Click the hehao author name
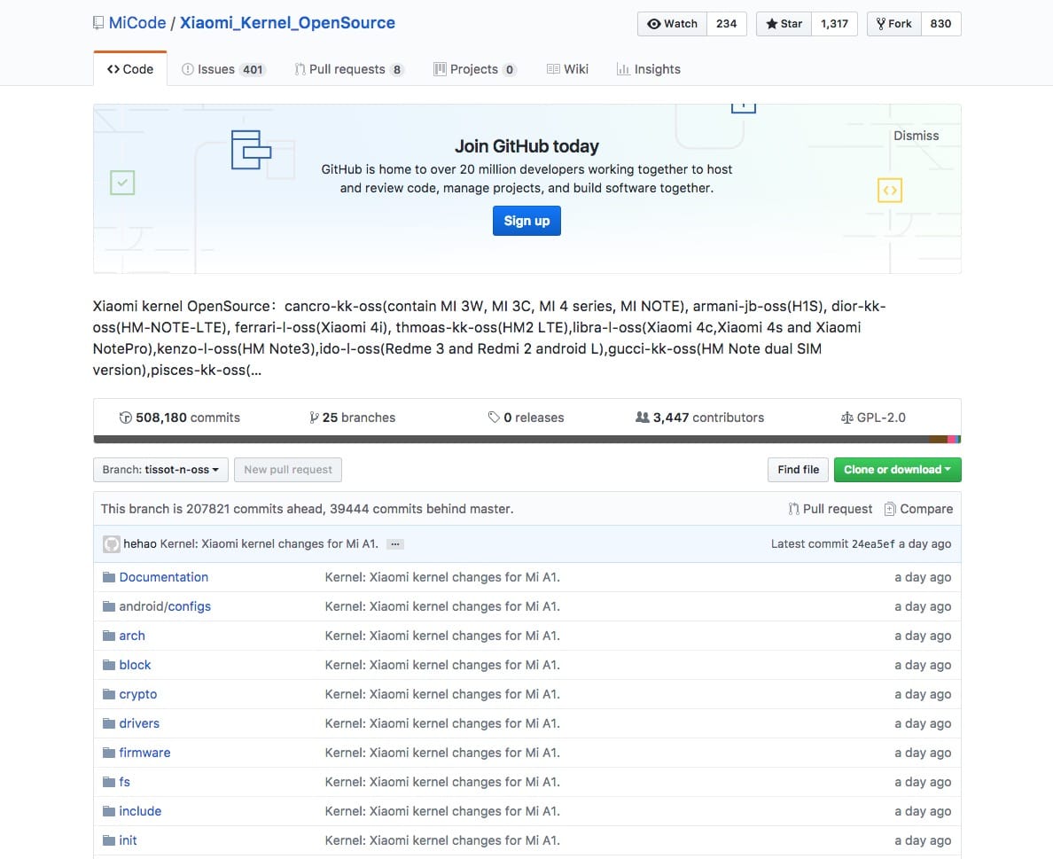Image resolution: width=1053 pixels, height=859 pixels. (140, 544)
